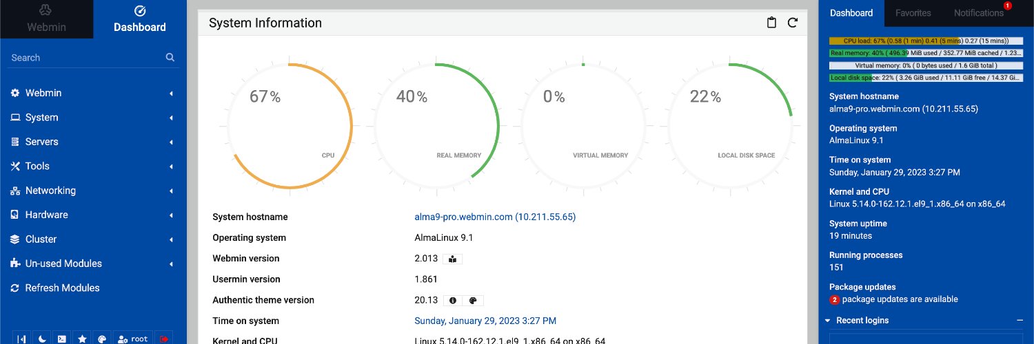Click the Real Memory 40% gauge
This screenshot has height=344, width=1034.
tap(436, 126)
